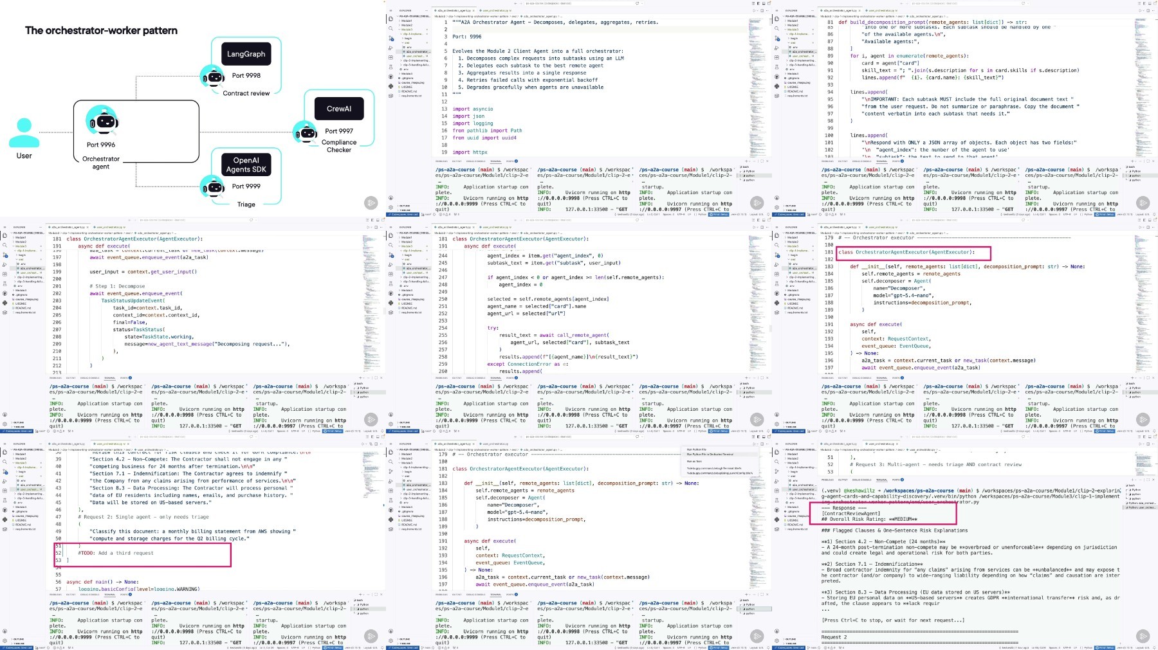The image size is (1158, 650).
Task: Switch to PROBLEMS tab in docstring frame
Action: [x=441, y=161]
